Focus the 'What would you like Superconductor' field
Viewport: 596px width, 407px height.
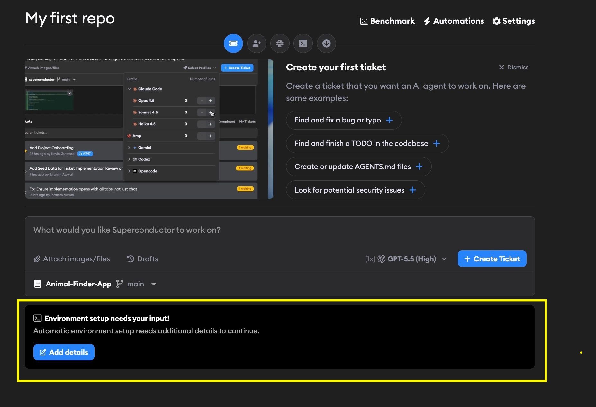(x=280, y=230)
